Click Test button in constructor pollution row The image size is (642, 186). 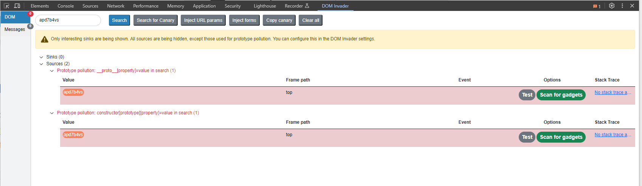(x=527, y=137)
